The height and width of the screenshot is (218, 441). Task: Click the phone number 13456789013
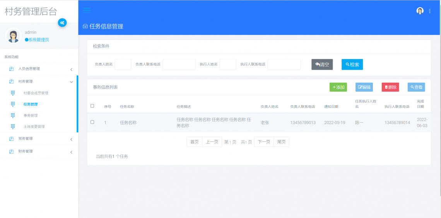tap(303, 123)
